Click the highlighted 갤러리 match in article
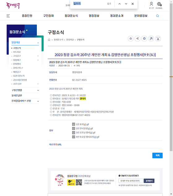Image resolution: width=173 pixels, height=196 pixels. [x=83, y=99]
